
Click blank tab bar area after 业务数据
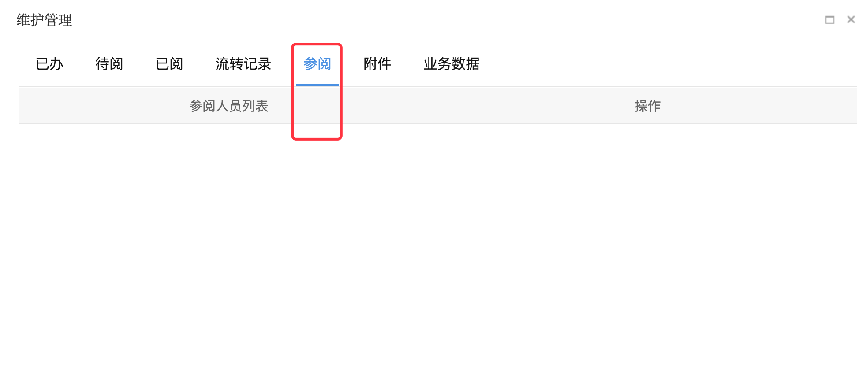point(661,64)
